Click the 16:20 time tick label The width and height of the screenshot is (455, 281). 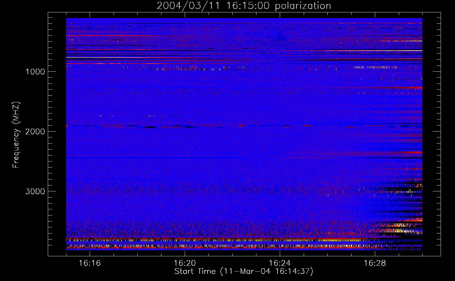tap(185, 263)
